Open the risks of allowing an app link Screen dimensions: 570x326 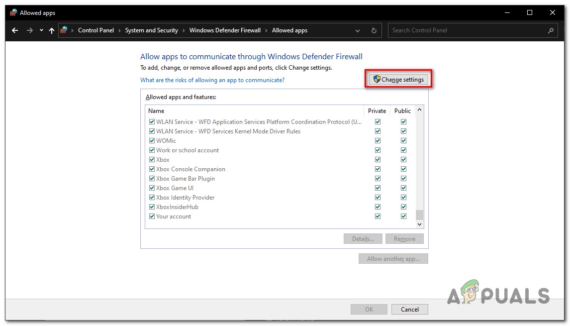pos(212,80)
